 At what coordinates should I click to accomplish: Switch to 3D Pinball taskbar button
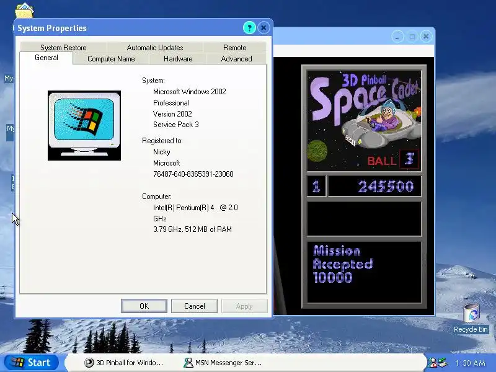pyautogui.click(x=123, y=363)
